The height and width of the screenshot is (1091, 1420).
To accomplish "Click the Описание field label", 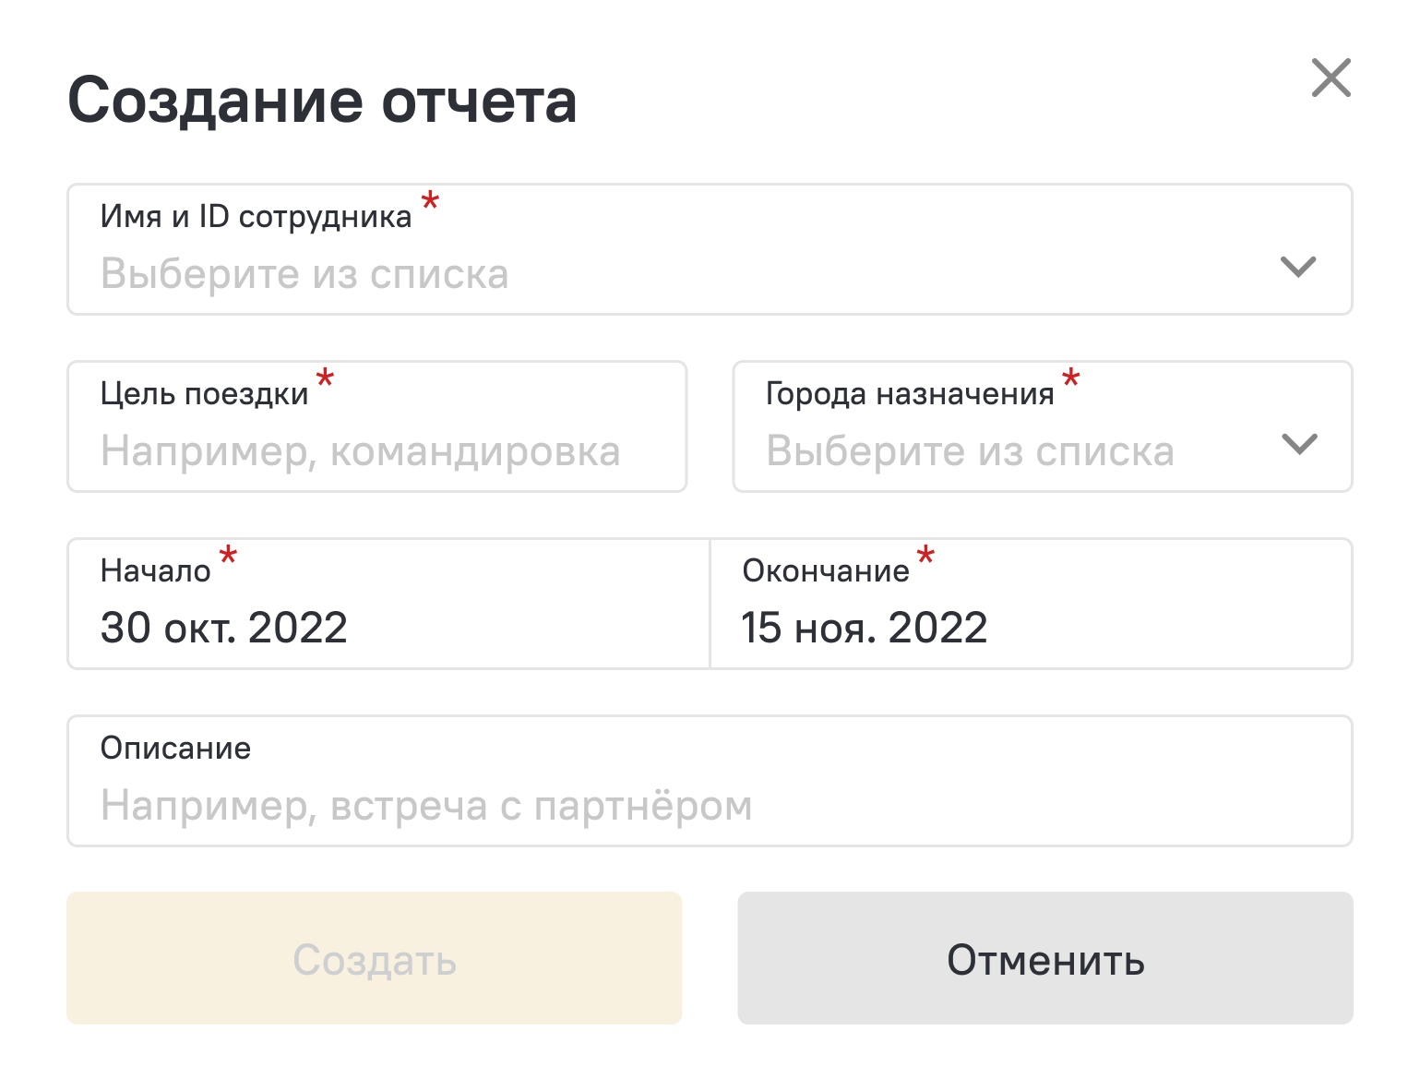I will click(x=175, y=749).
